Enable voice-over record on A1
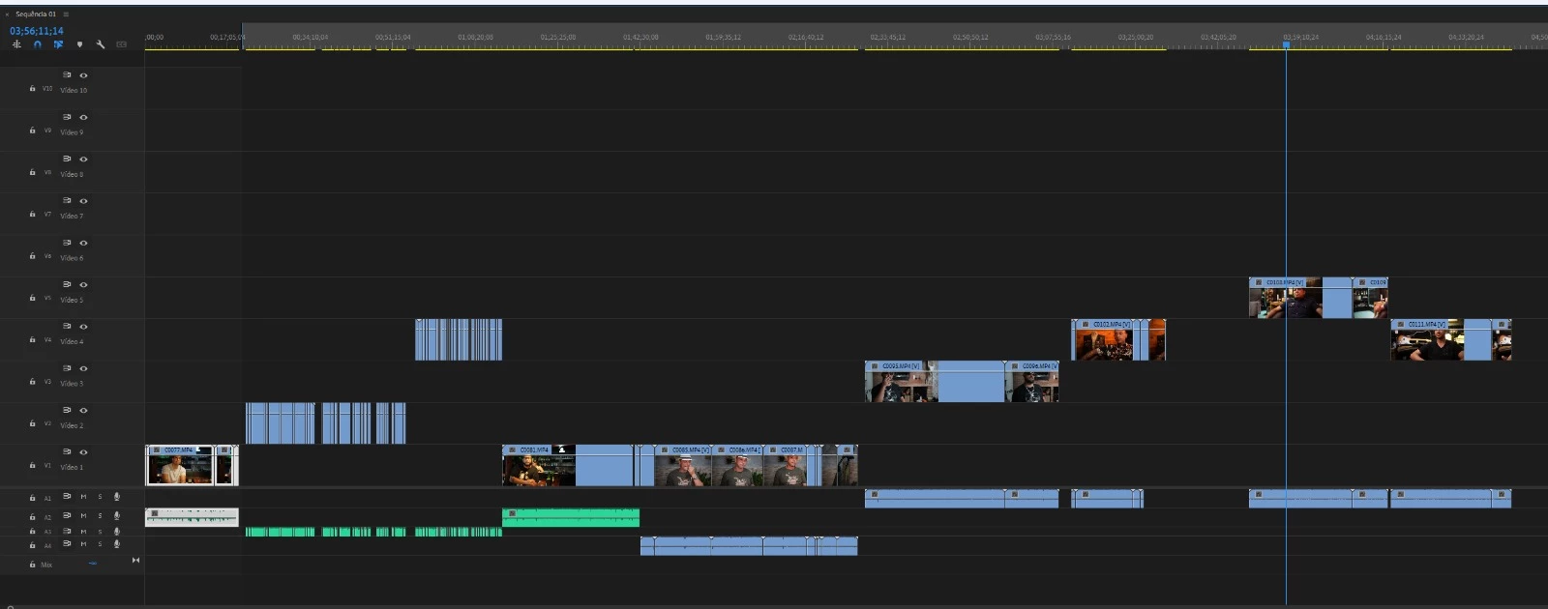The width and height of the screenshot is (1548, 609). (117, 497)
